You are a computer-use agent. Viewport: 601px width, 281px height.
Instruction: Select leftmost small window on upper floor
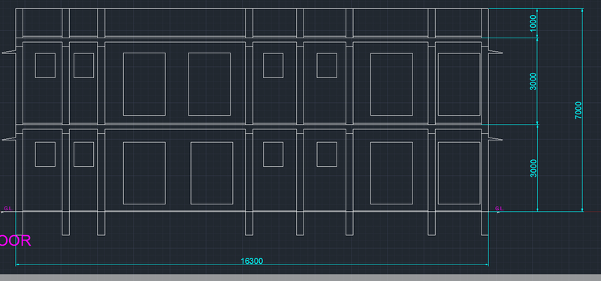click(45, 65)
